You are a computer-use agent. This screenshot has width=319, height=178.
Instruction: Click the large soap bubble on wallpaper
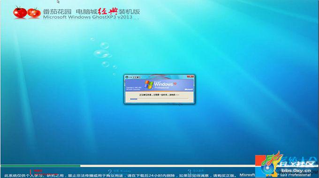(x=101, y=54)
